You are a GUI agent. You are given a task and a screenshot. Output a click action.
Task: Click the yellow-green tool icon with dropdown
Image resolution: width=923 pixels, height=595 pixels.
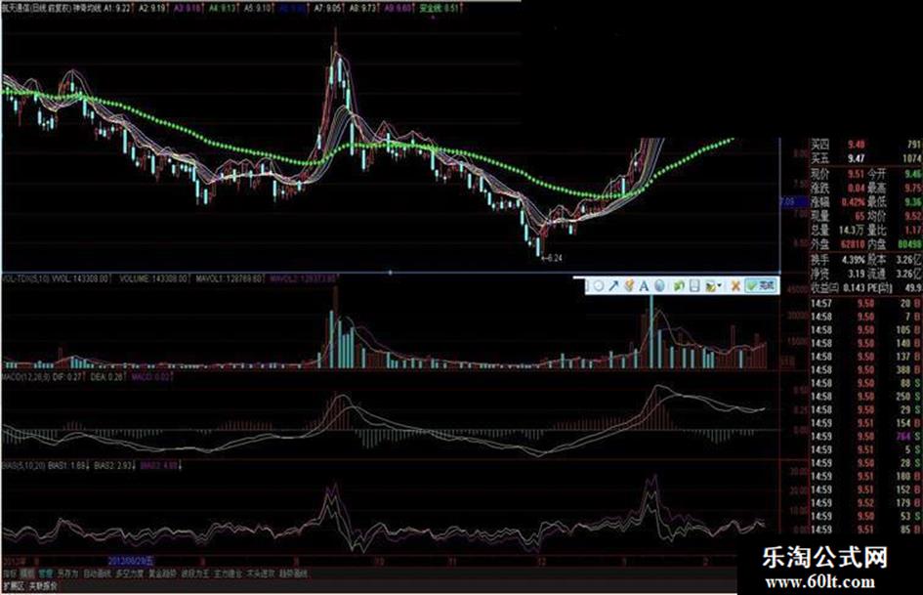[x=711, y=286]
